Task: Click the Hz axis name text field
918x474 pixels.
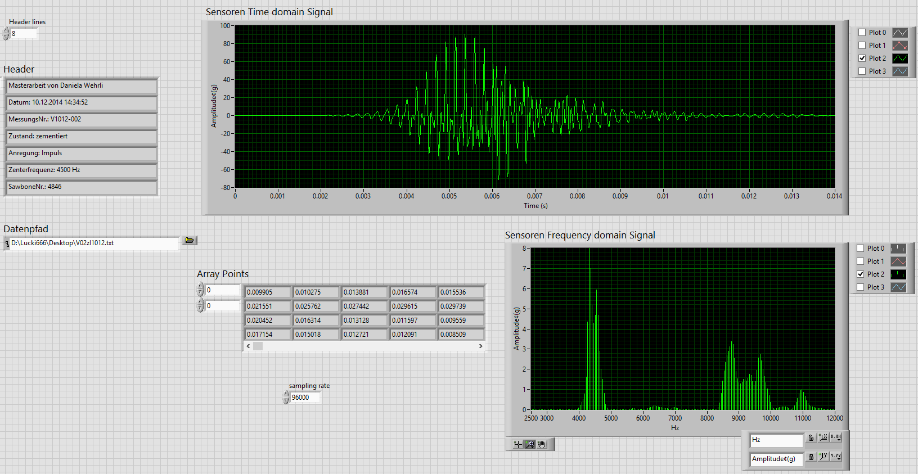Action: (776, 440)
